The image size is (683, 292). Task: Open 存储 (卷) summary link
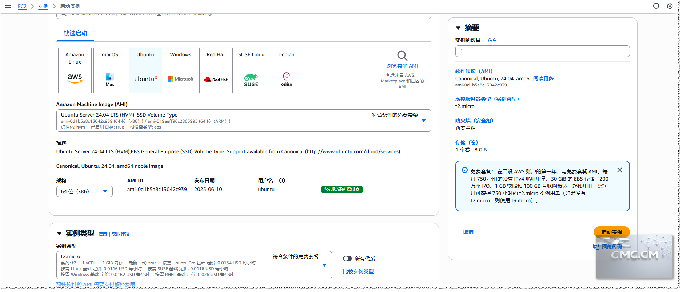(467, 142)
